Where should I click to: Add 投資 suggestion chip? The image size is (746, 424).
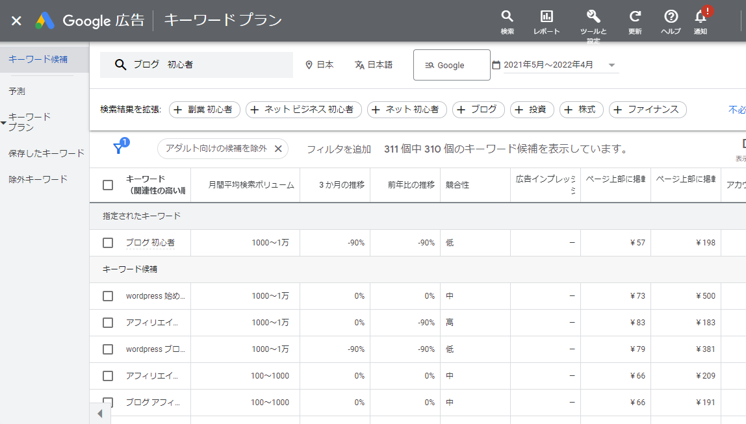[532, 110]
